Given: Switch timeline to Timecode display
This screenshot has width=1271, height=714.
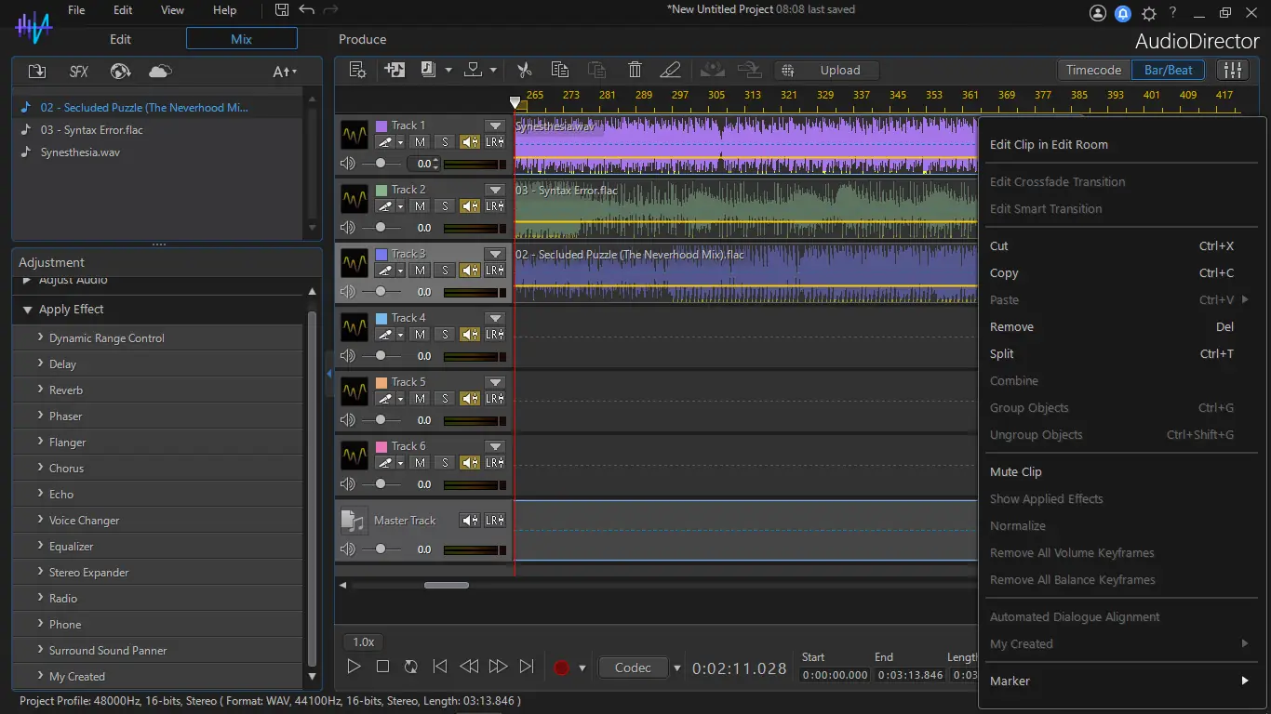Looking at the screenshot, I should pyautogui.click(x=1093, y=71).
